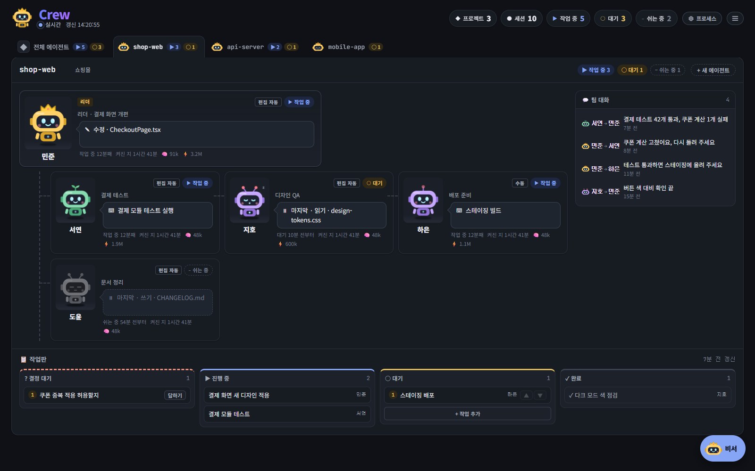Screen dimensions: 755x471
Task: Toggle 편집 자동 mode on 도윤 card
Action: click(168, 270)
